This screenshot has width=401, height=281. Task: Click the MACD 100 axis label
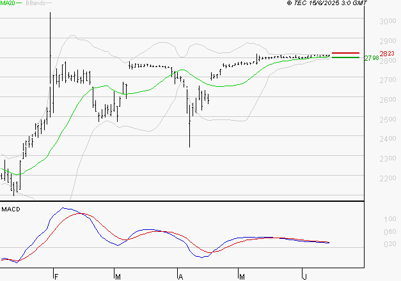(390, 219)
